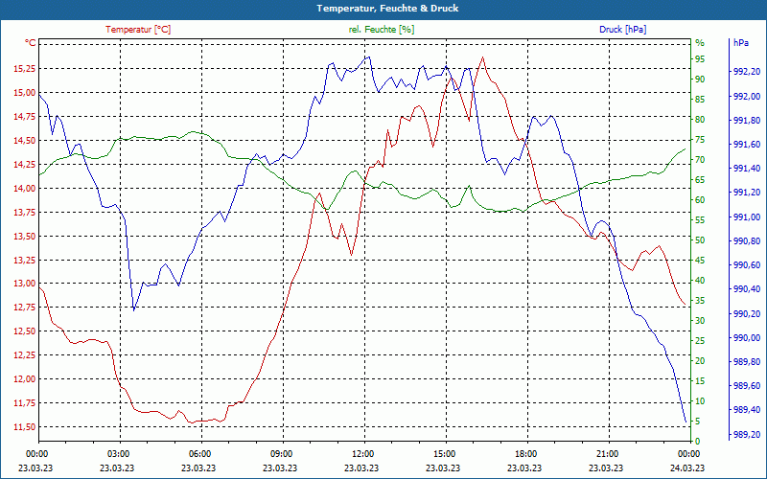
Task: Click the 990,80 pressure axis value
Action: tap(747, 241)
